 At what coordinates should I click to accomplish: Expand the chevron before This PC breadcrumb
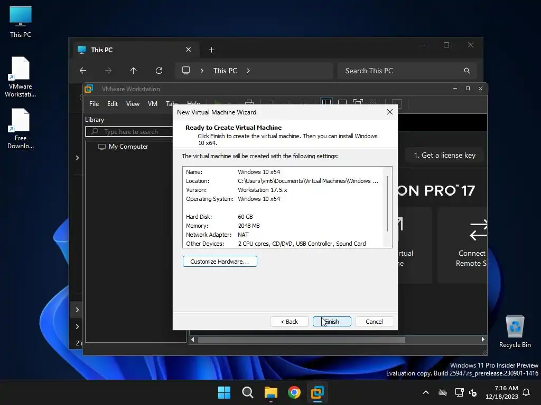pyautogui.click(x=202, y=71)
